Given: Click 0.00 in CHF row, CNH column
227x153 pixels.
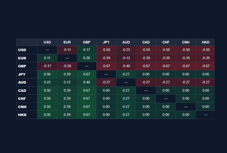Looking at the screenshot, I should click(x=186, y=99).
